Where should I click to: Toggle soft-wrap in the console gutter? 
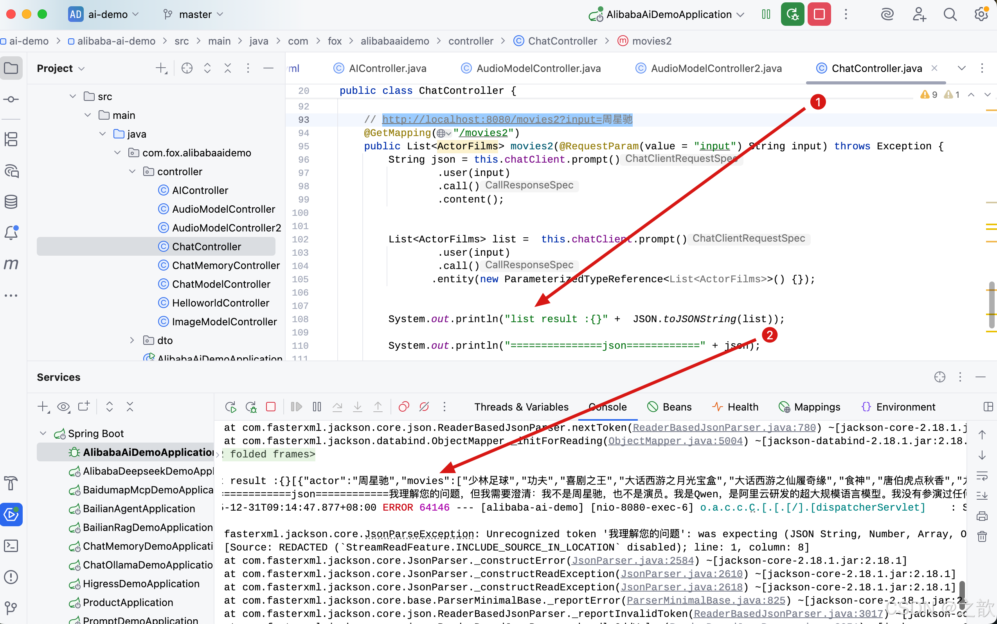(x=982, y=476)
